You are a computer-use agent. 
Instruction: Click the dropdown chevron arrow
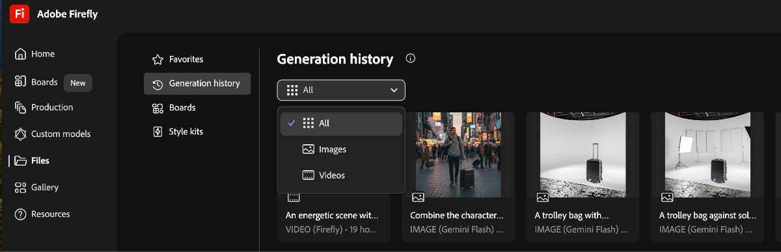[x=394, y=90]
